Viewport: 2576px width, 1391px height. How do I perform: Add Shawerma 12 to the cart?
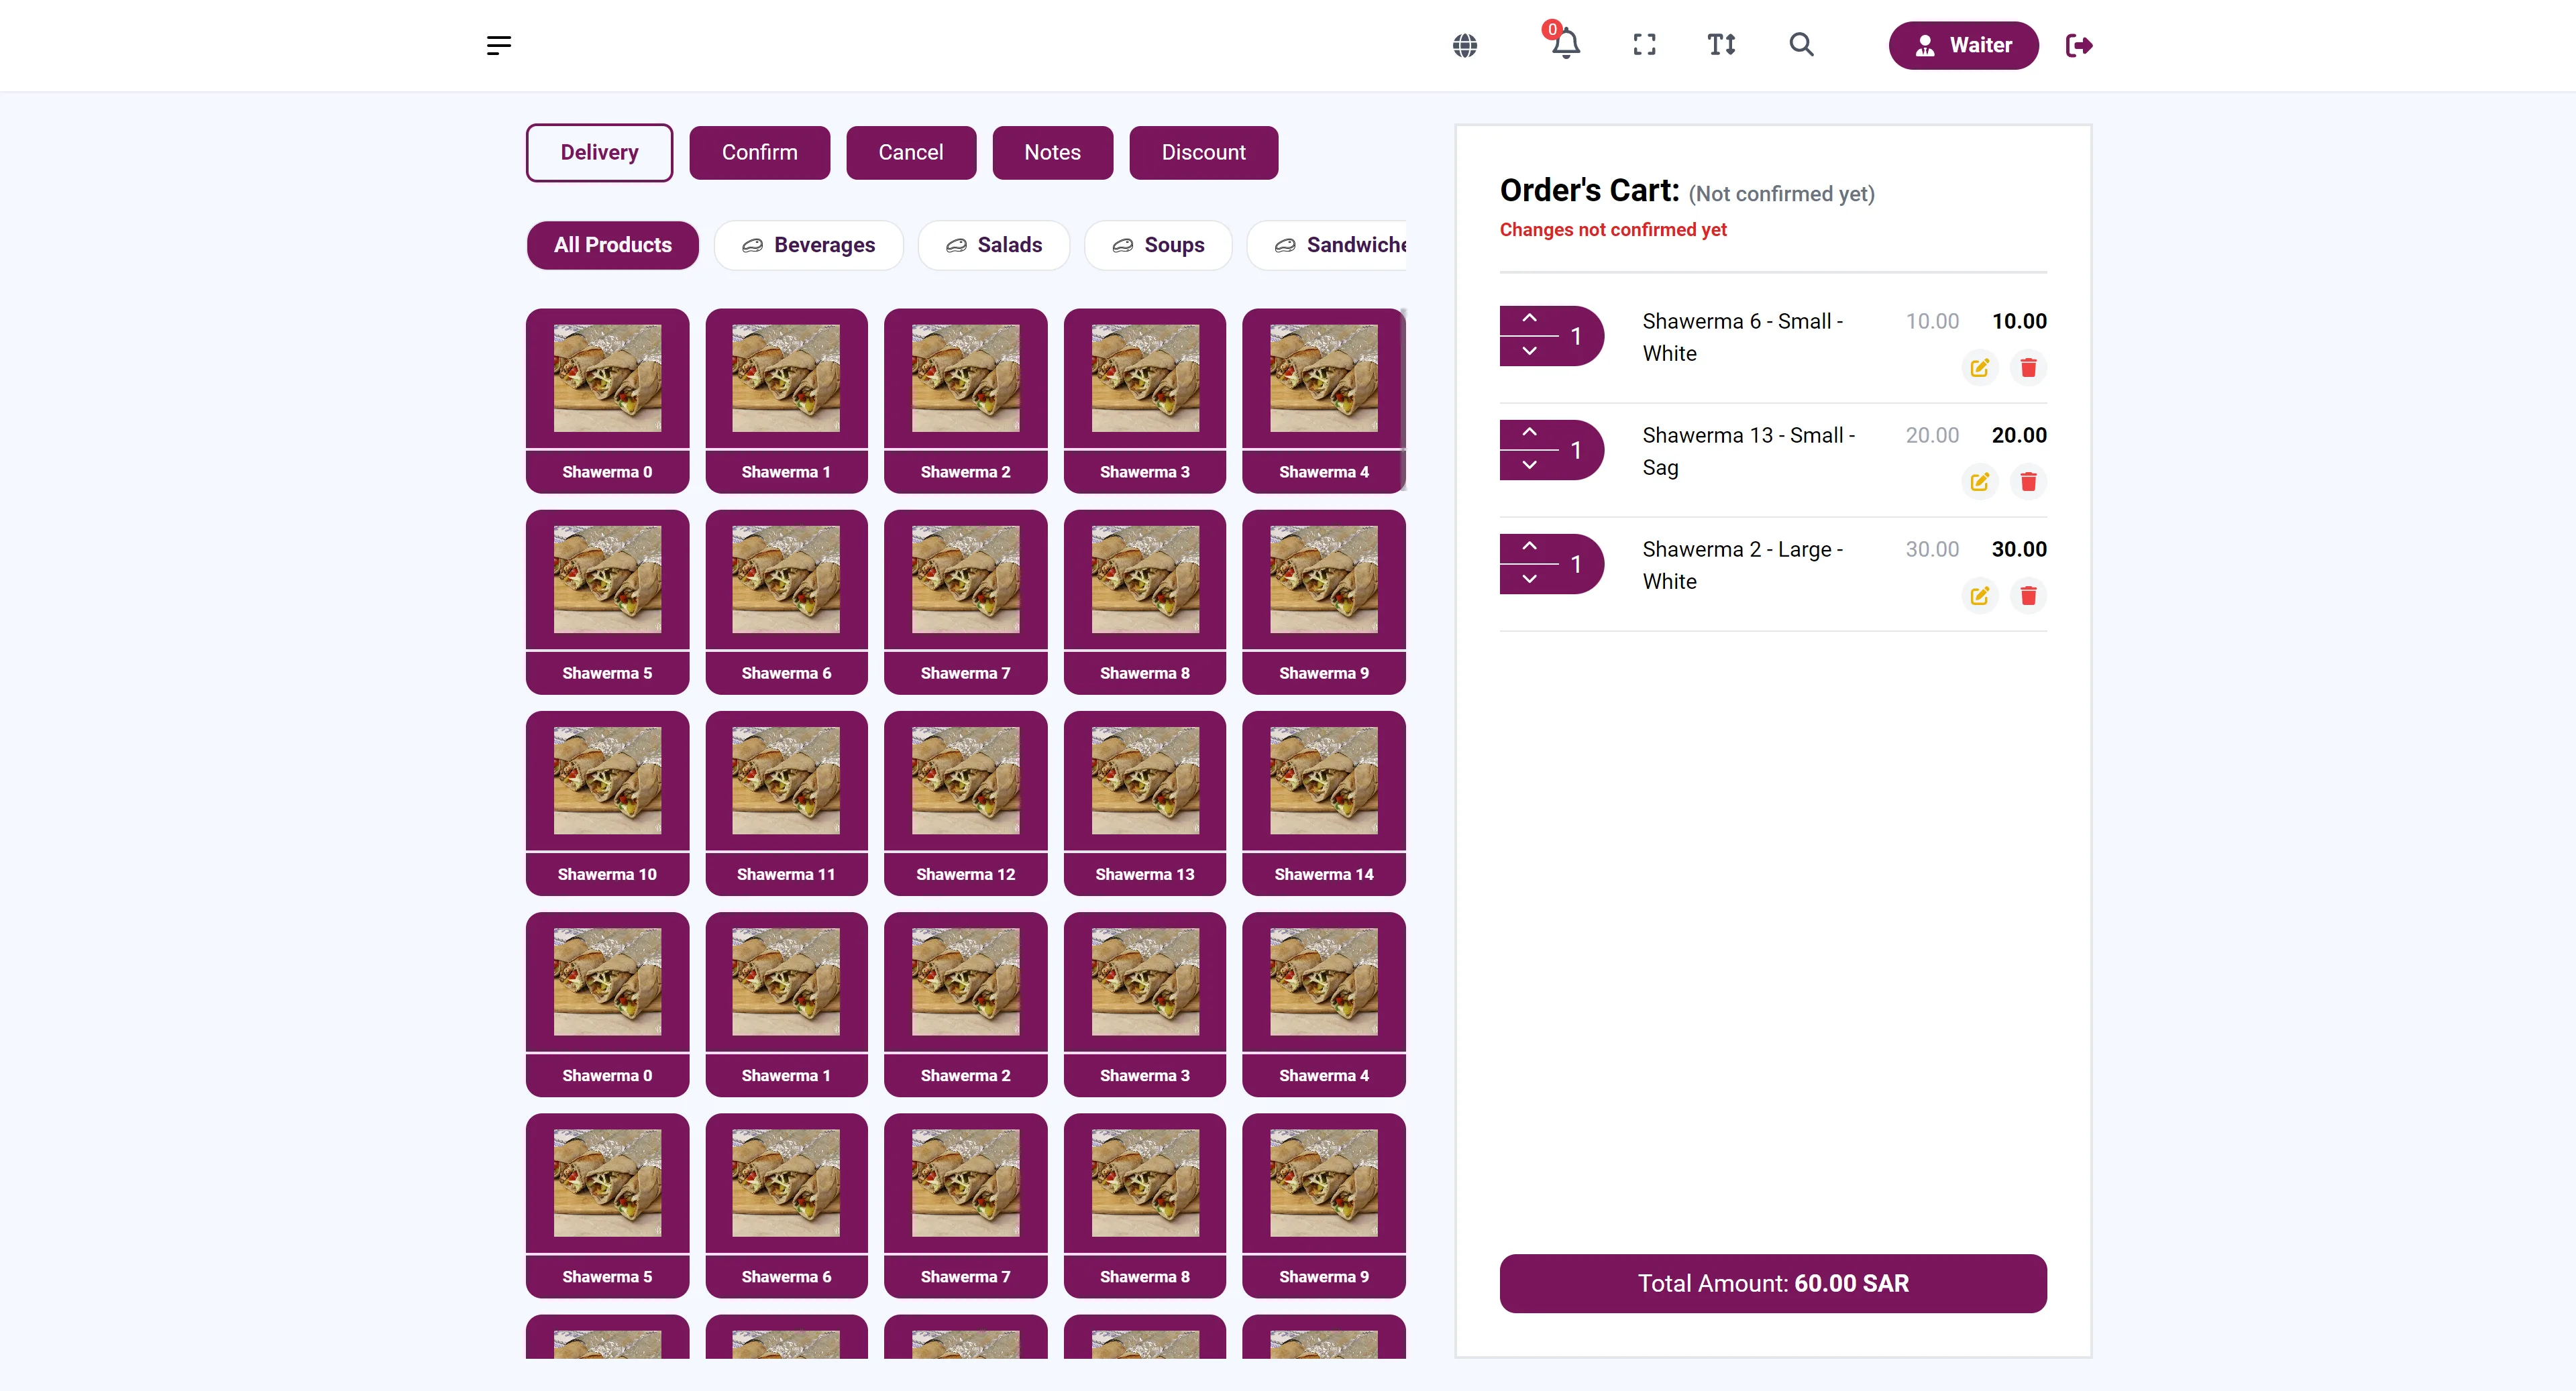coord(965,803)
